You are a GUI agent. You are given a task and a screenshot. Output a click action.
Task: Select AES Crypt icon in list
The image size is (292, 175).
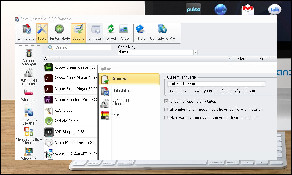coord(49,110)
